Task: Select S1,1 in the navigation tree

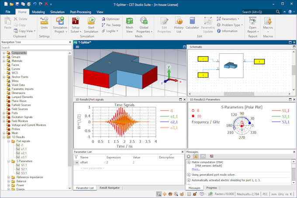Action: tap(24, 165)
